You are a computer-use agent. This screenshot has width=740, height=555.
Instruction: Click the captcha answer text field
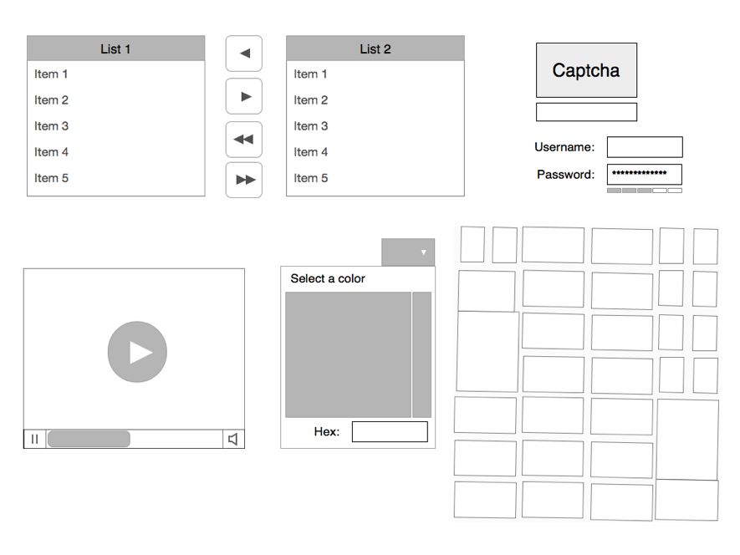[x=586, y=112]
